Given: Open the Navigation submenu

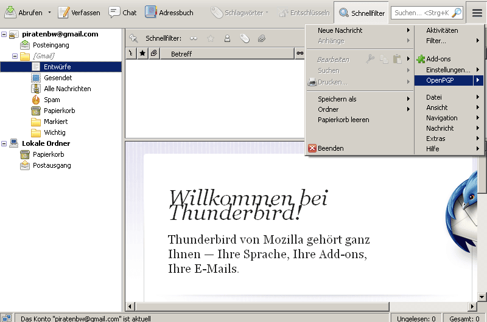Looking at the screenshot, I should pos(449,118).
